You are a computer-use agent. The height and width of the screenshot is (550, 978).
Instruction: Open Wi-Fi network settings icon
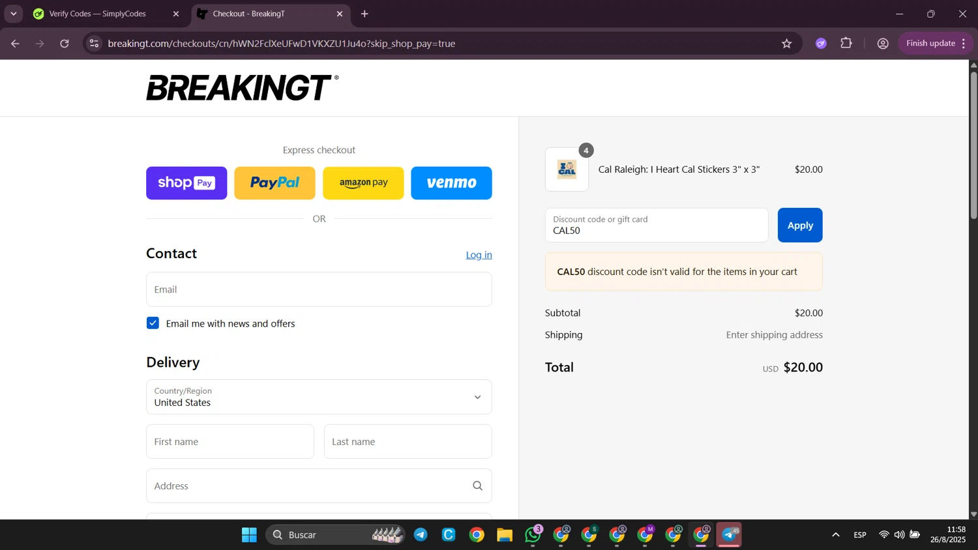(884, 535)
